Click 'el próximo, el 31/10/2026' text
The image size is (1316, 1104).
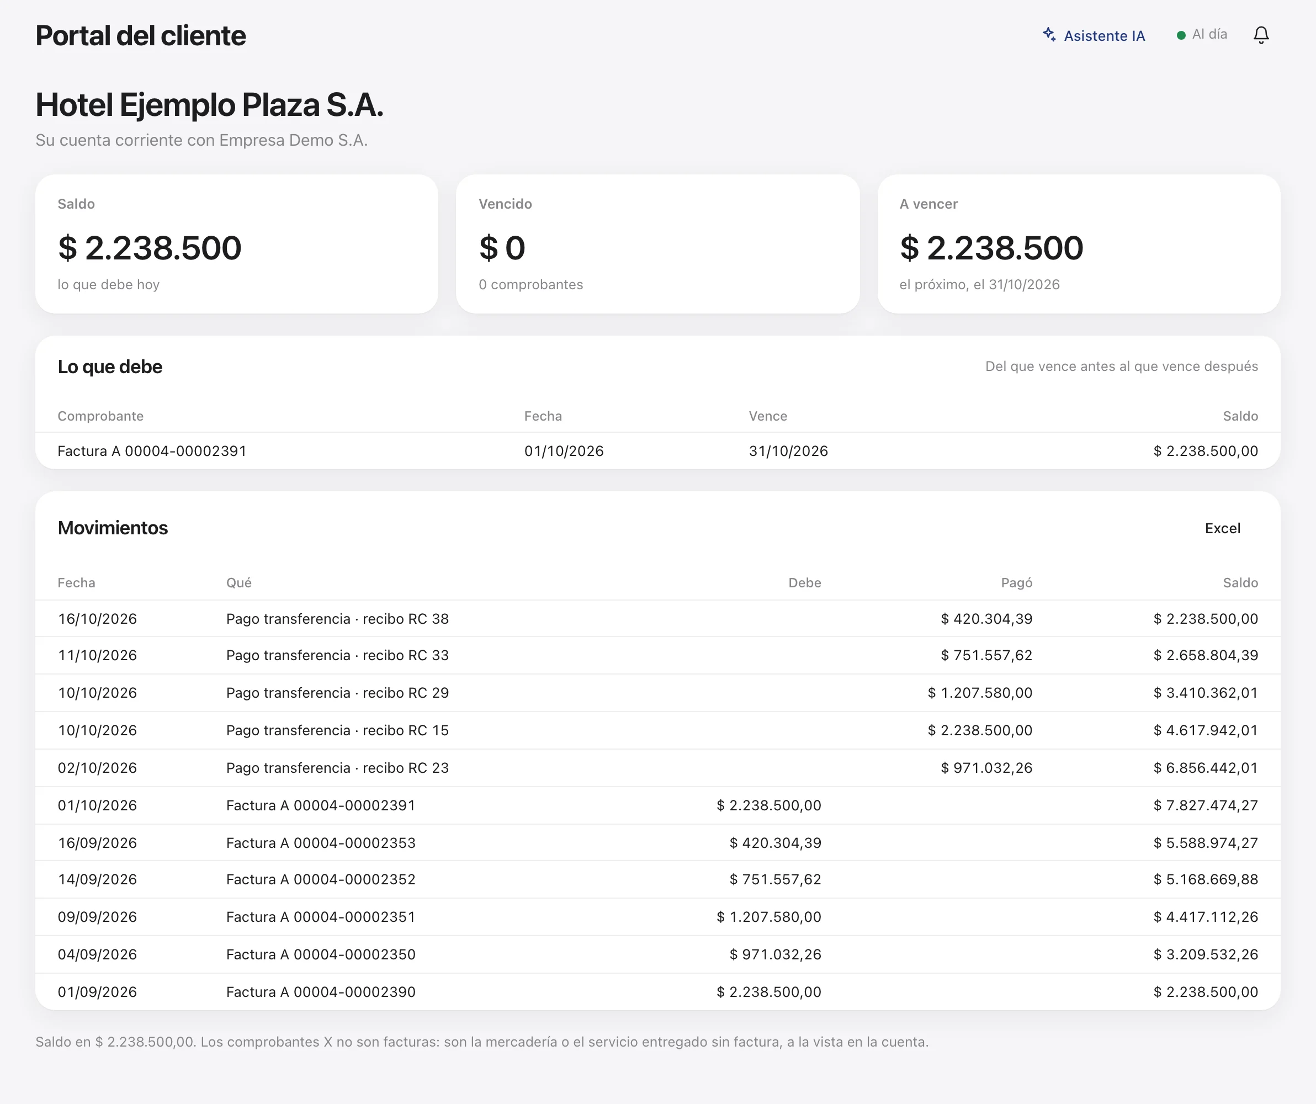[979, 284]
